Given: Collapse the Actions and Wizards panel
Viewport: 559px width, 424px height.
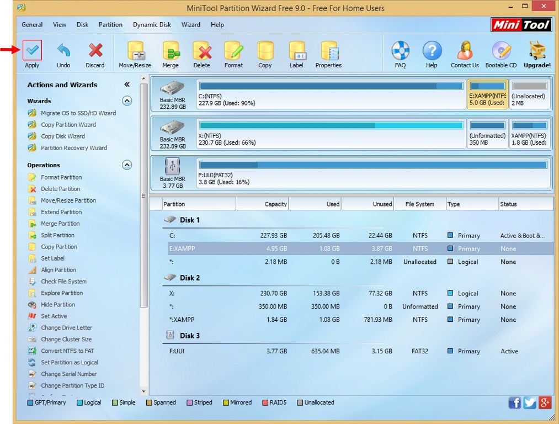Looking at the screenshot, I should 127,84.
